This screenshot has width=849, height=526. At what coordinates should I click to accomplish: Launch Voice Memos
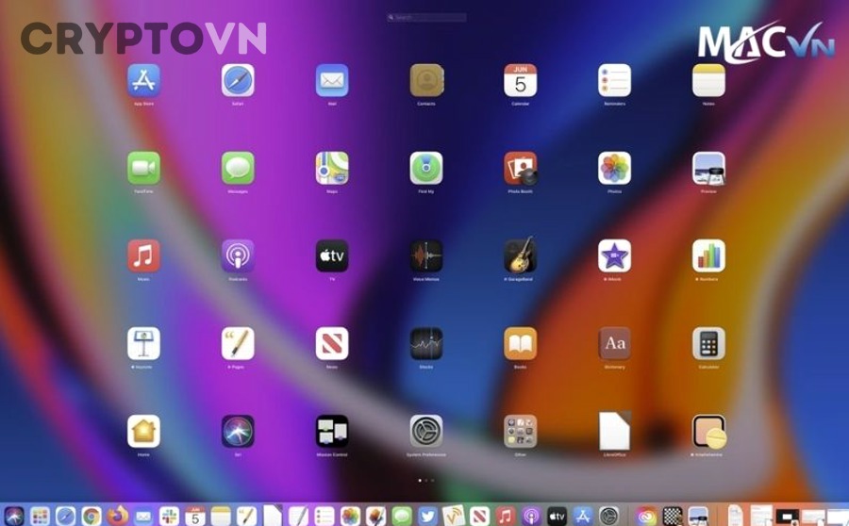coord(426,255)
